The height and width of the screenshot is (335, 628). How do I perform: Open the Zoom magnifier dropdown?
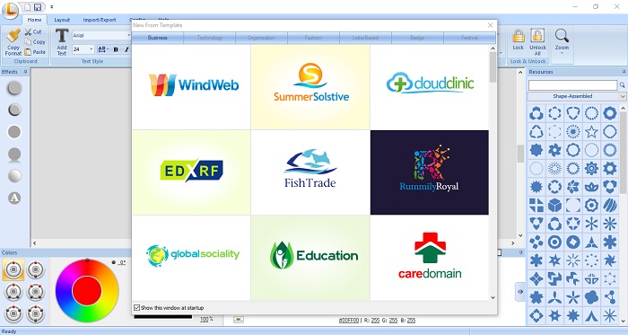562,41
